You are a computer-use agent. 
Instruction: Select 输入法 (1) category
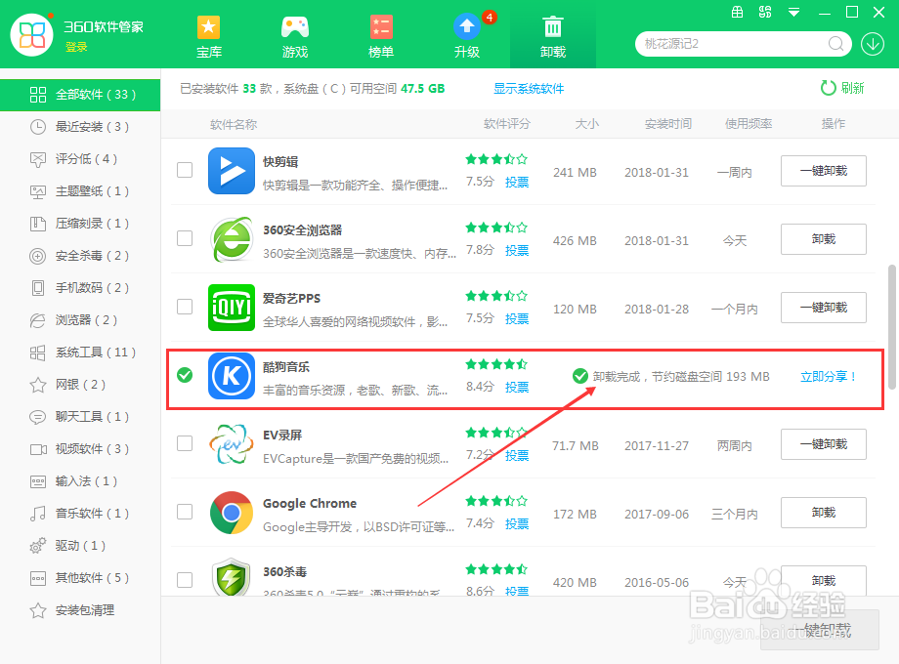pos(80,481)
